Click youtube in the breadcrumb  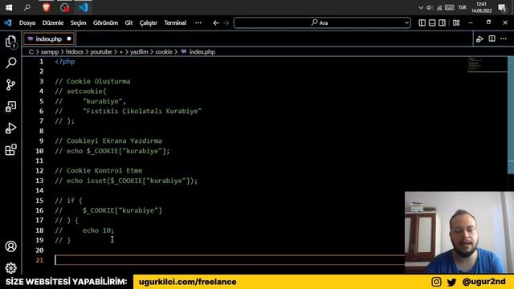point(101,51)
